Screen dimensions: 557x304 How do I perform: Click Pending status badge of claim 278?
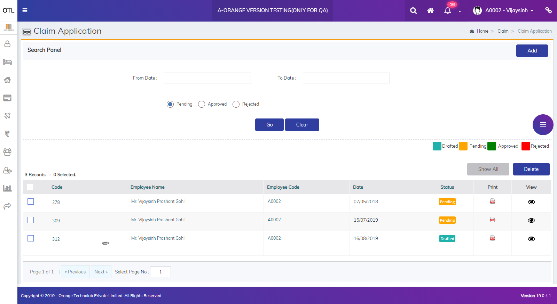pyautogui.click(x=447, y=202)
